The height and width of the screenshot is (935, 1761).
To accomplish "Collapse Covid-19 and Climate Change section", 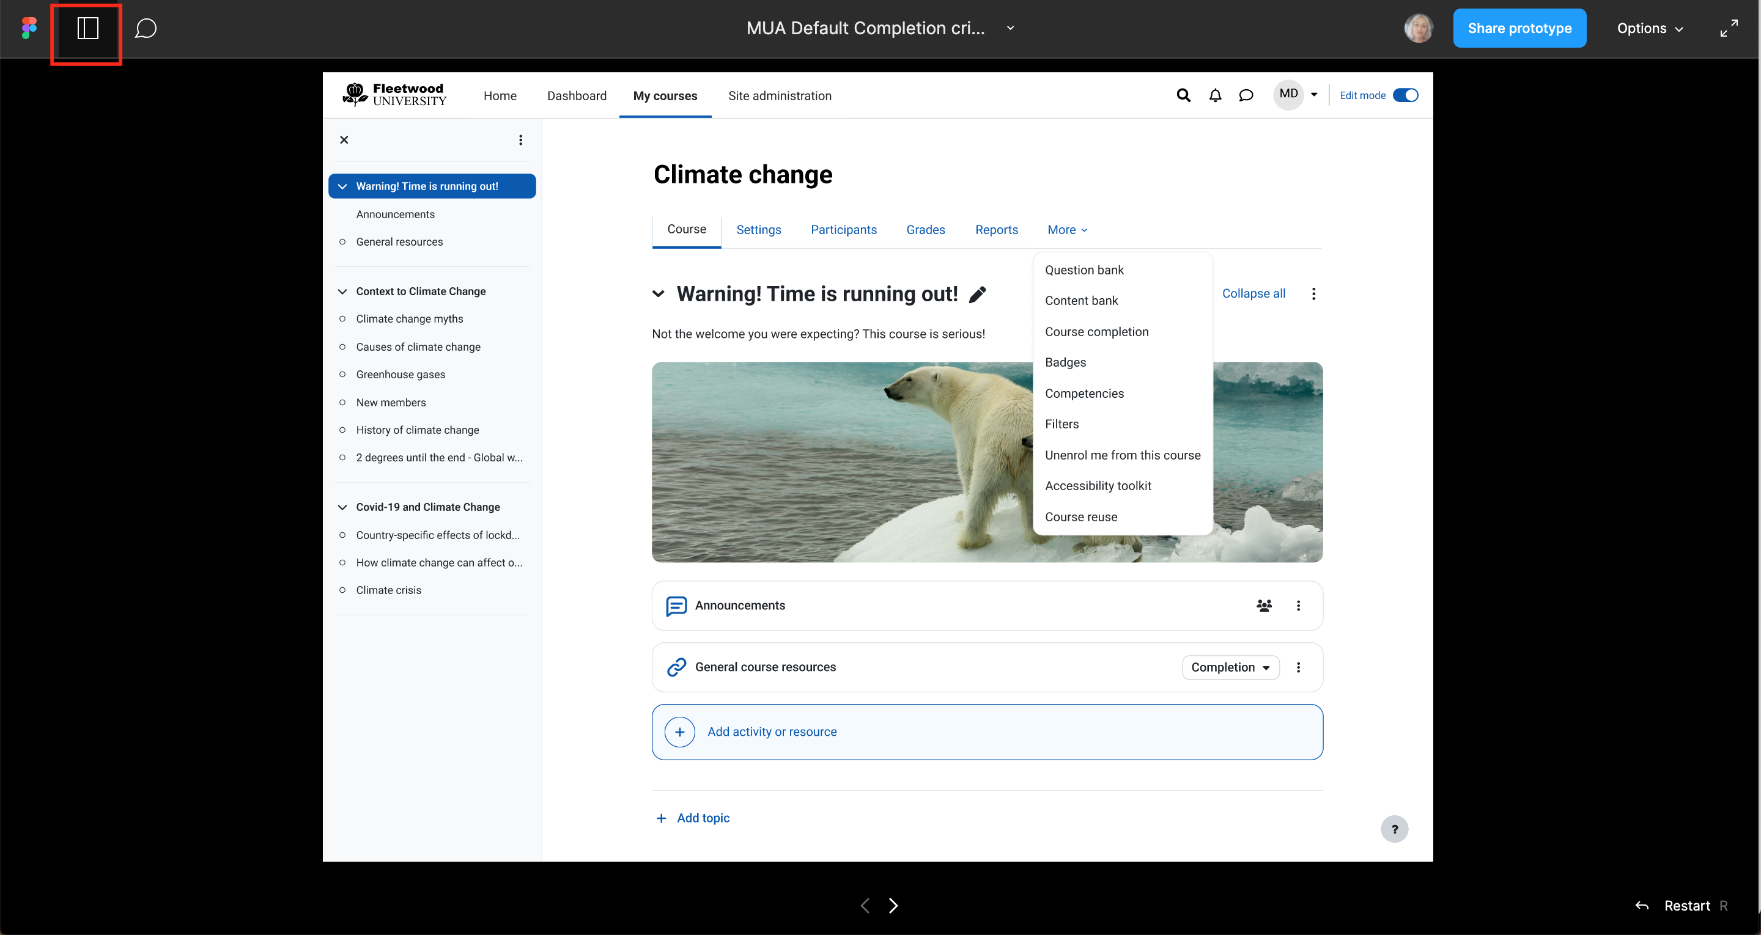I will pyautogui.click(x=342, y=507).
